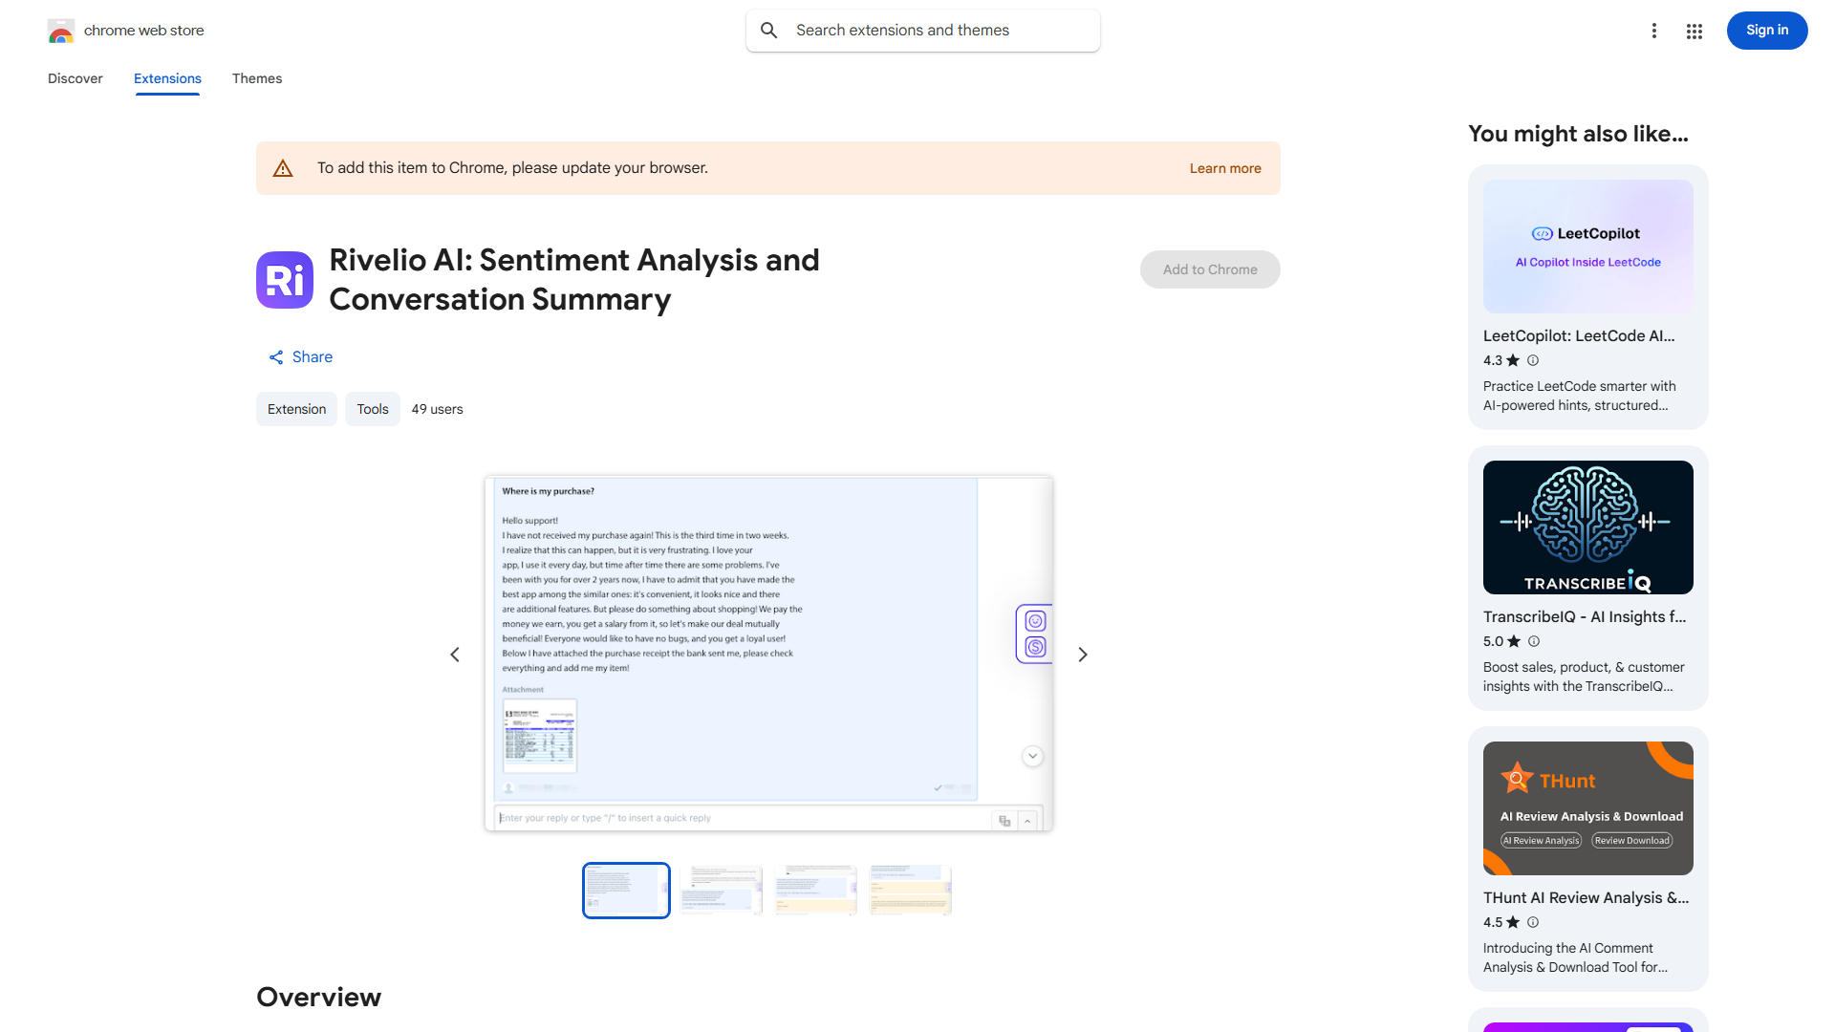The width and height of the screenshot is (1835, 1032).
Task: Click the Add to Chrome button
Action: point(1210,269)
